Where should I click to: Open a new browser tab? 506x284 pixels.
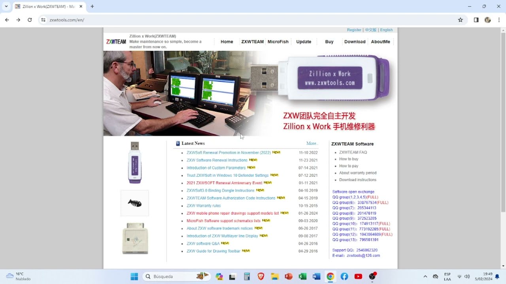pos(92,6)
